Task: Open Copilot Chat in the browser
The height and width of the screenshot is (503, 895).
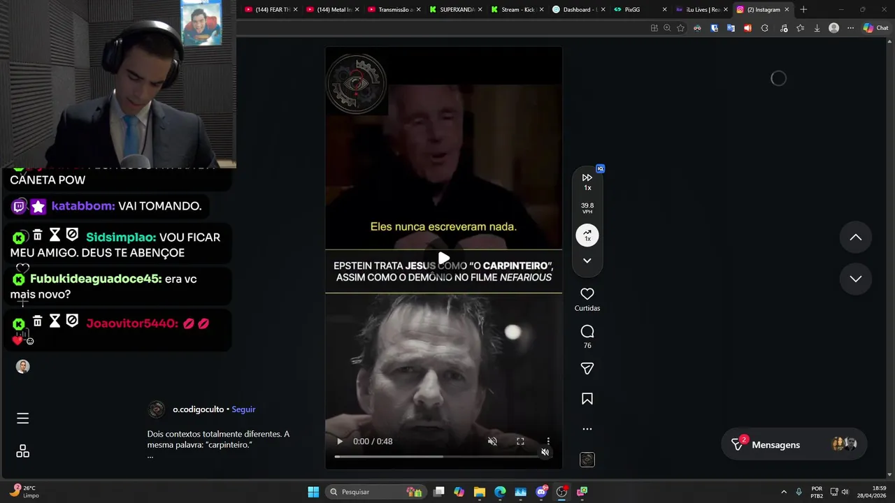Action: pos(875,28)
